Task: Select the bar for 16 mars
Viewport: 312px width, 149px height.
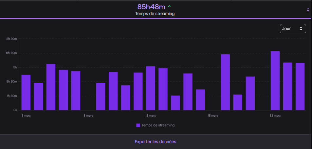Action: [188, 92]
